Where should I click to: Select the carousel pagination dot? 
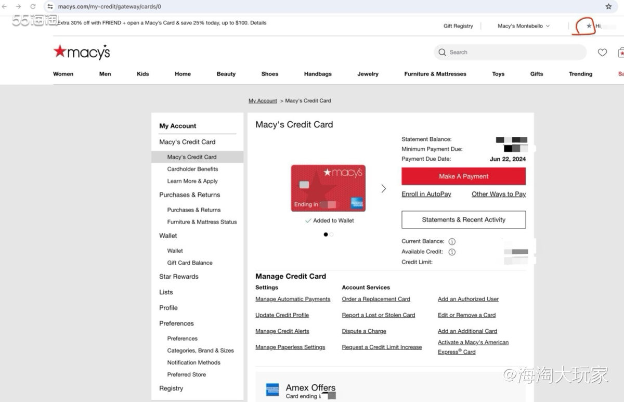[x=324, y=235]
